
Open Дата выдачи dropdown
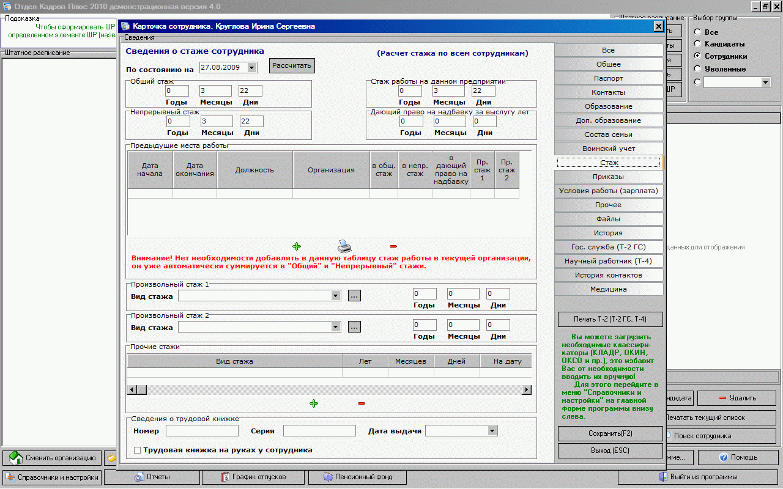point(492,431)
